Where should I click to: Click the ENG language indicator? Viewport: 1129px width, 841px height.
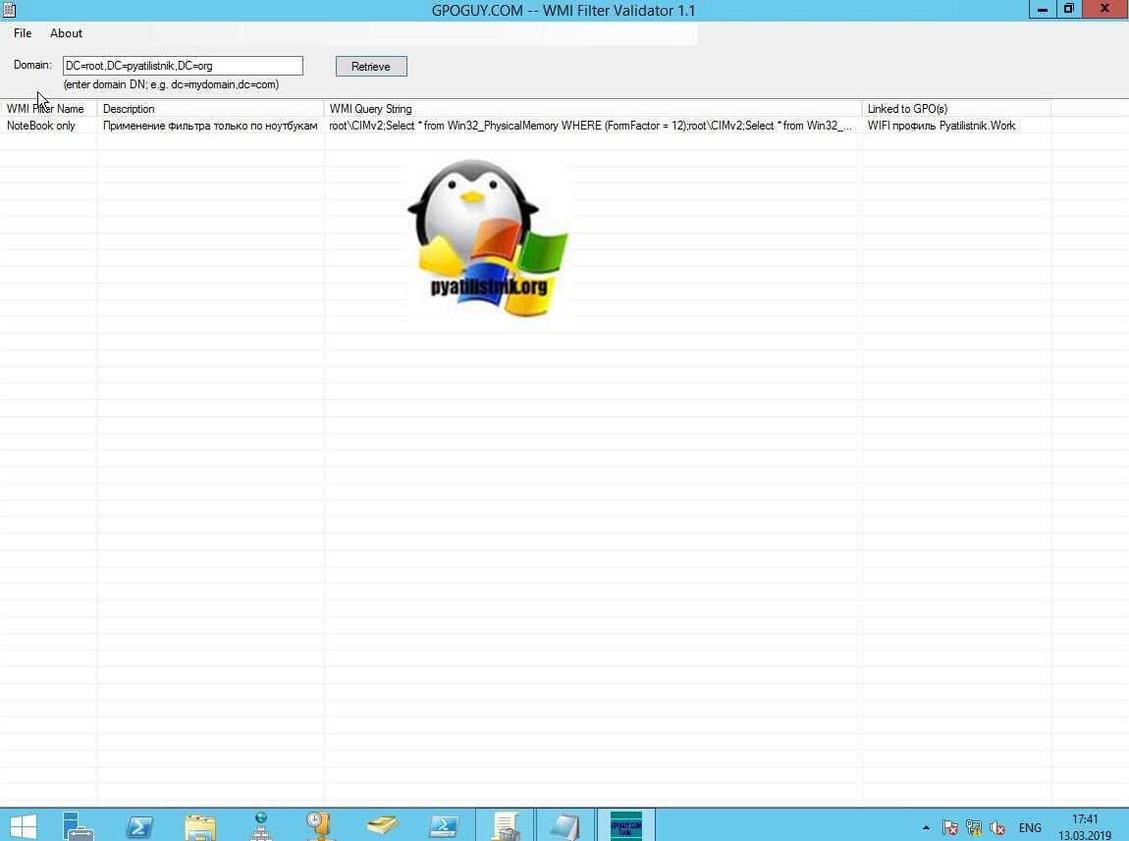point(1030,827)
